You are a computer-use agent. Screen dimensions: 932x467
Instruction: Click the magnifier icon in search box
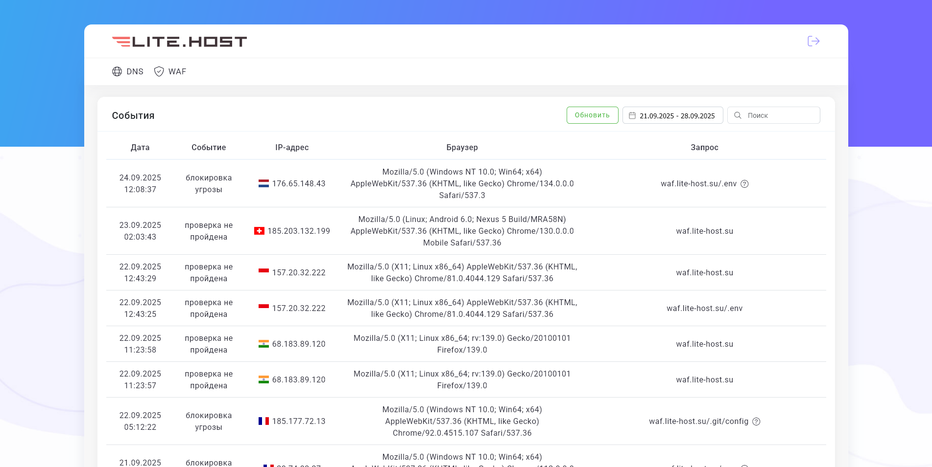click(x=738, y=115)
